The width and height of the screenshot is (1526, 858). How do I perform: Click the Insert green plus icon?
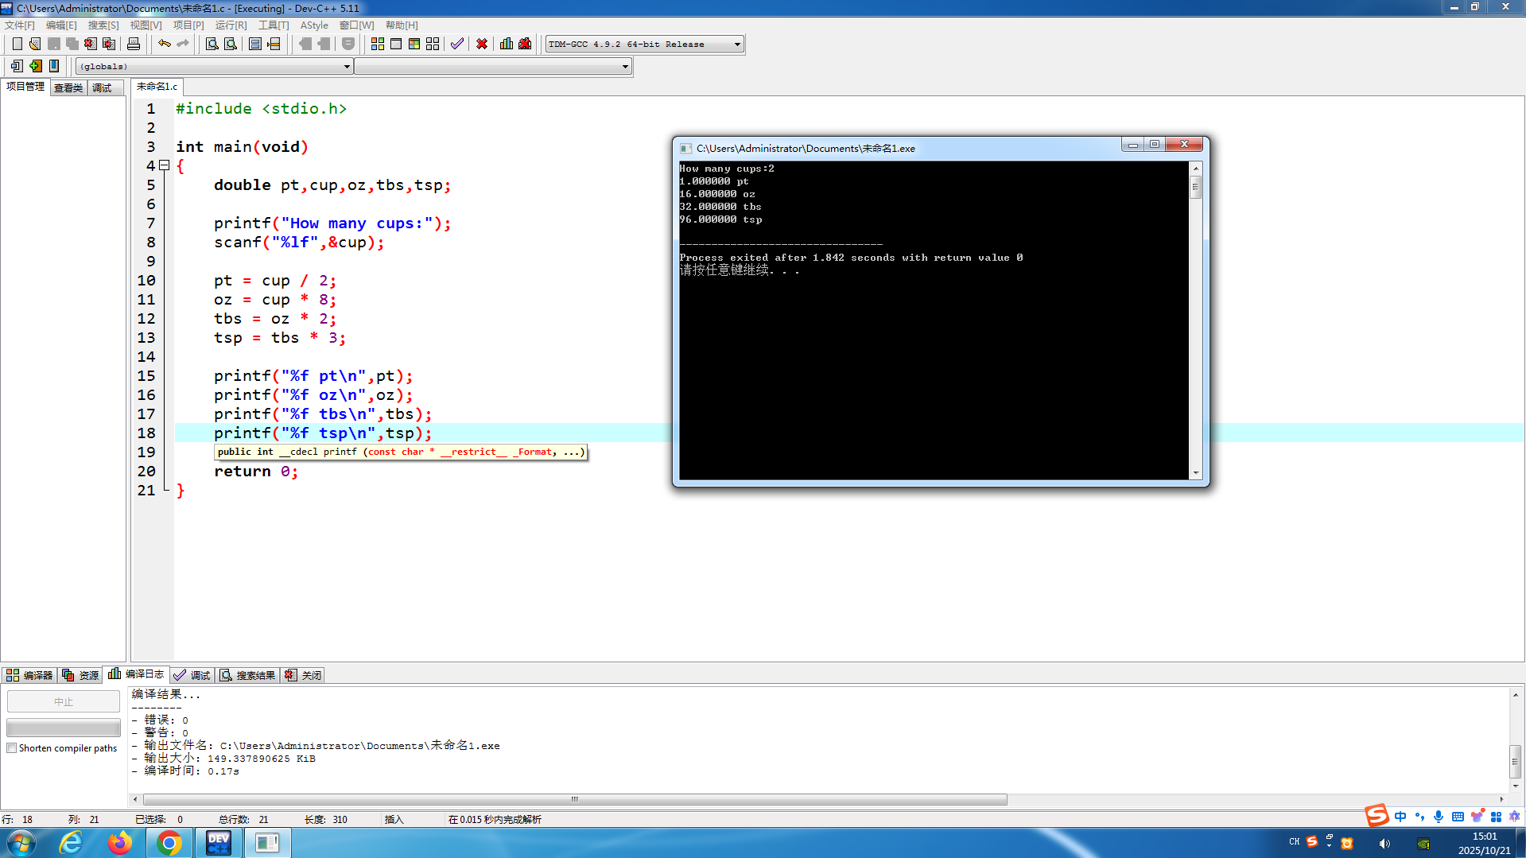[36, 66]
